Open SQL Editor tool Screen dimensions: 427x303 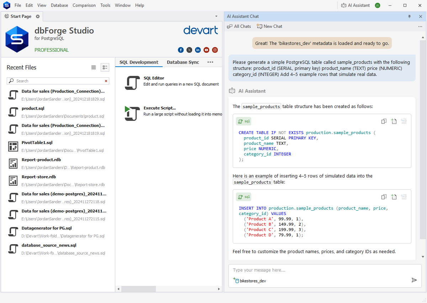154,78
